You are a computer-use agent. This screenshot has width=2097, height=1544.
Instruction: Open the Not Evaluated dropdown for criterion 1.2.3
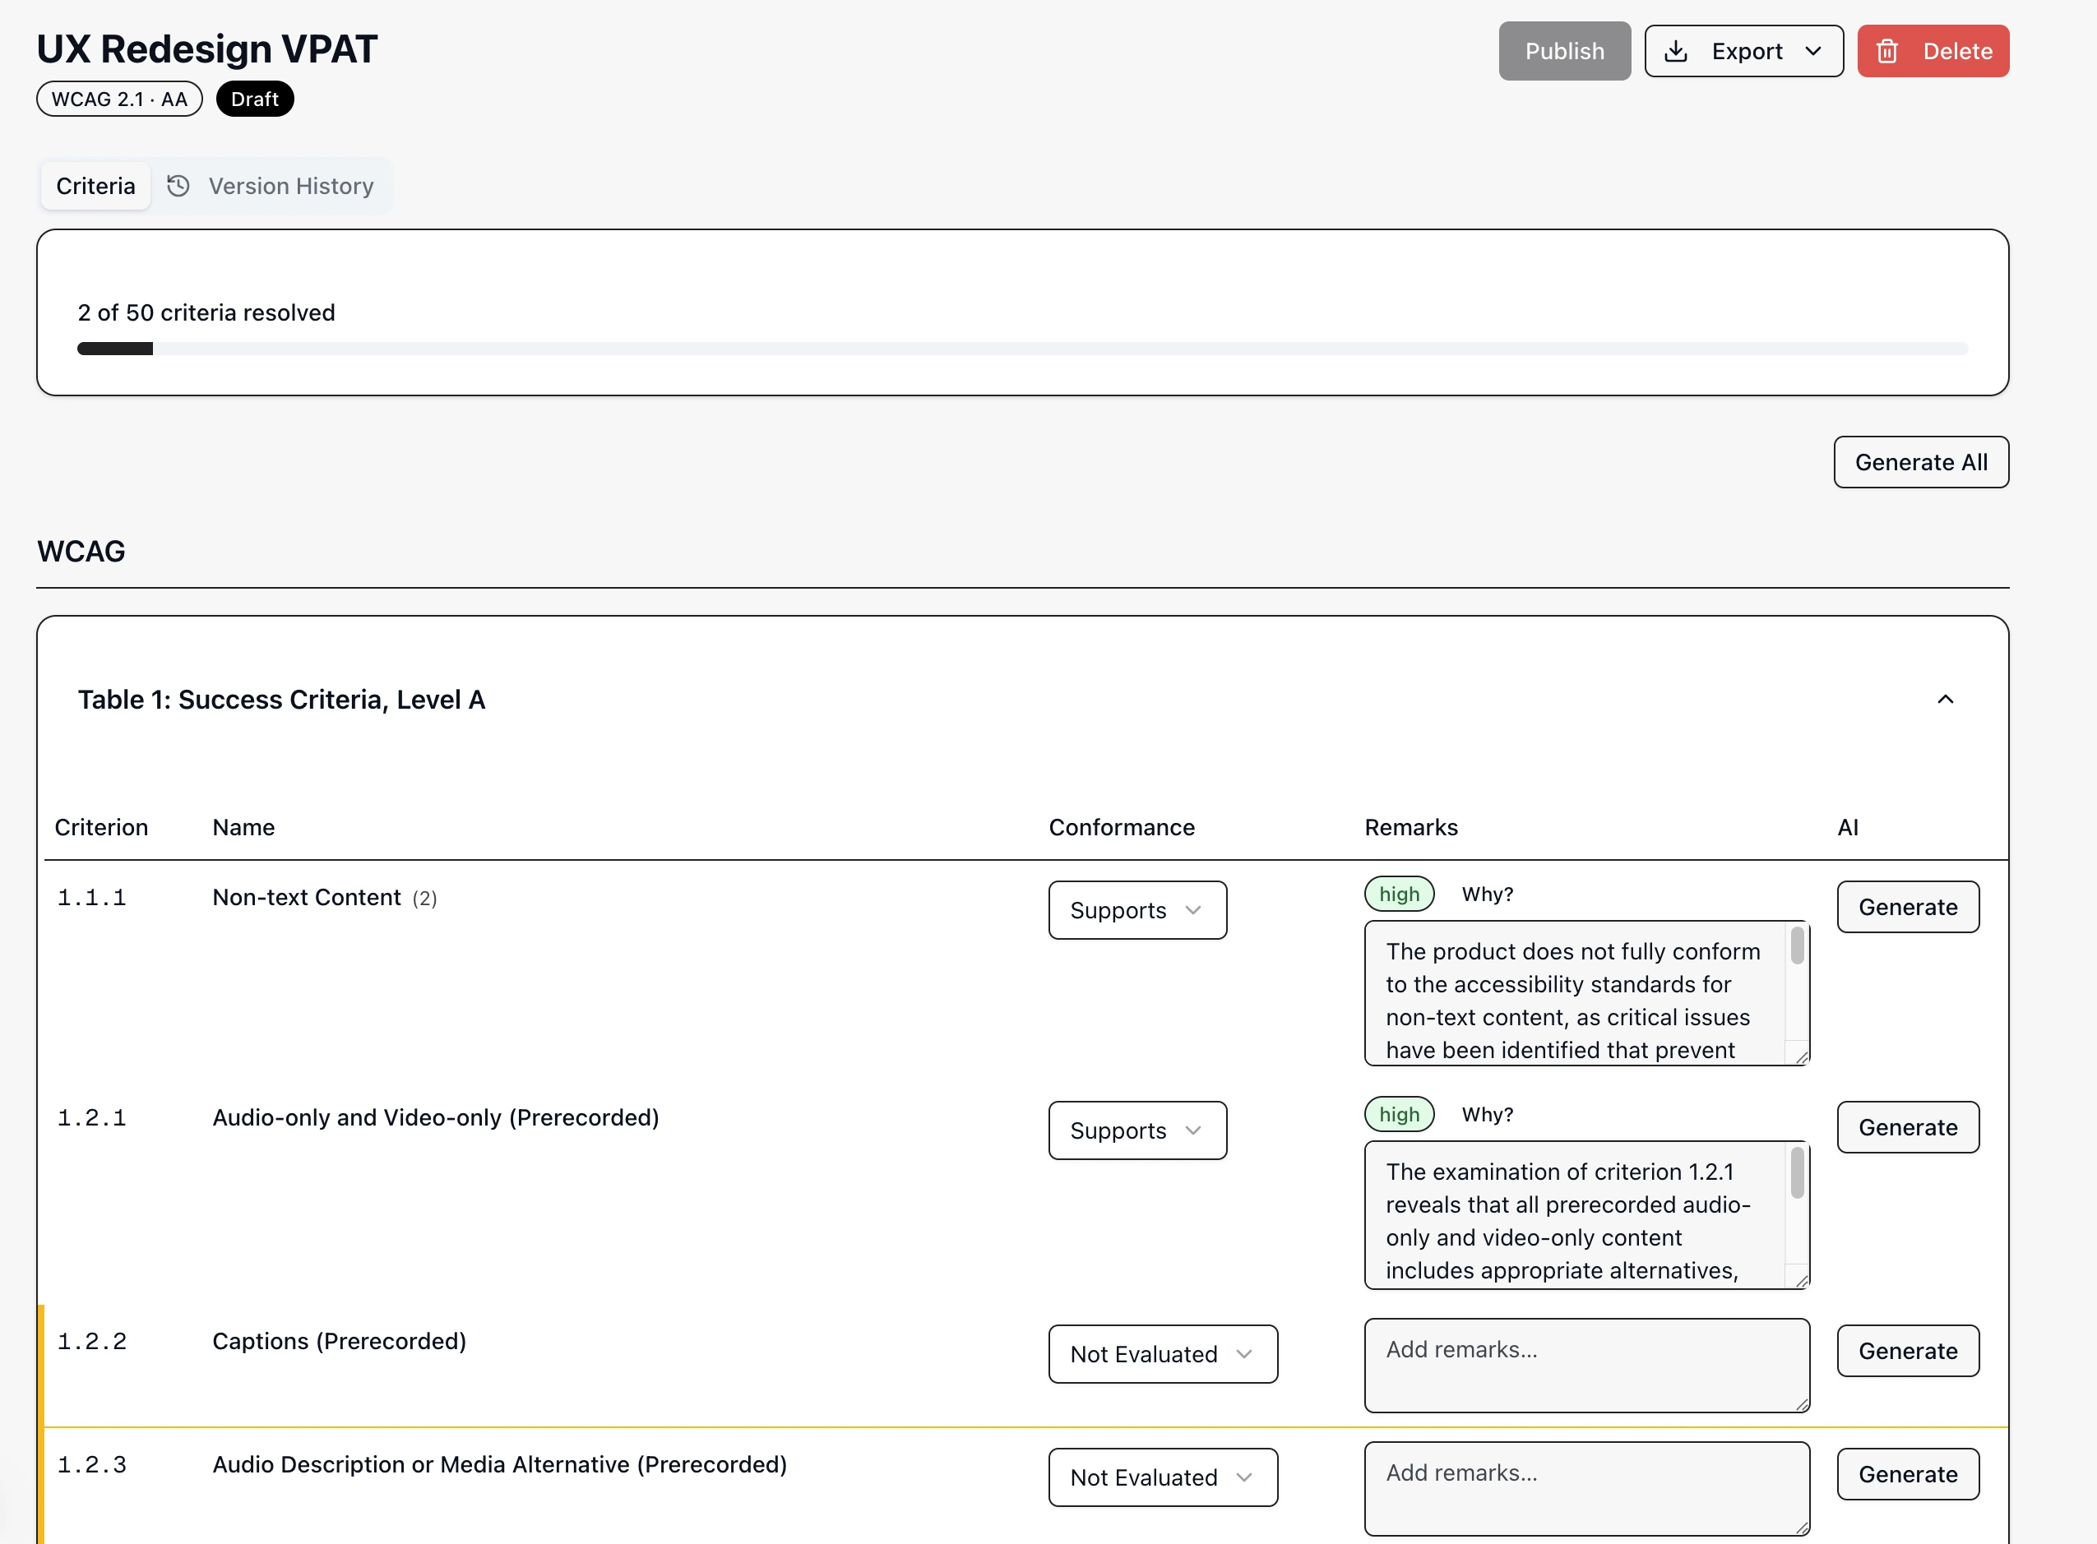1163,1477
